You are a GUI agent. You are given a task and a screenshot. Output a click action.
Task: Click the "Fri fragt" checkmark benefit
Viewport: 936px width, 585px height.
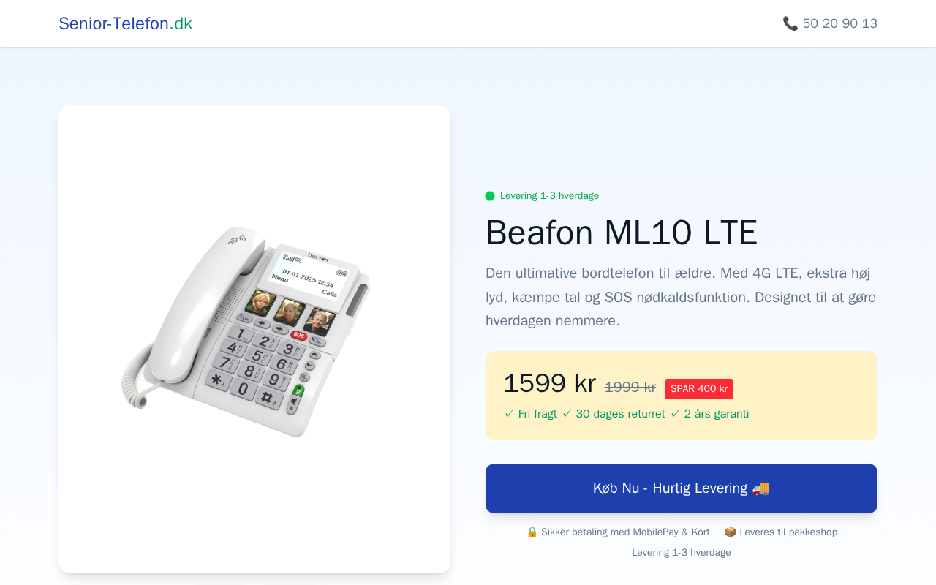pos(531,414)
